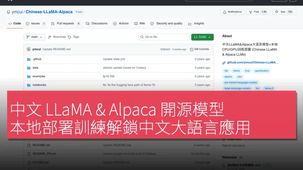303x170 pixels.
Task: Click the repository icon beside ymcui
Action: click(8, 12)
